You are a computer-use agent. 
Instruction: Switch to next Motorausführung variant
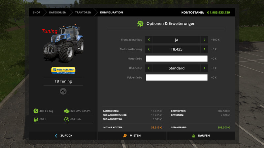pos(205,49)
